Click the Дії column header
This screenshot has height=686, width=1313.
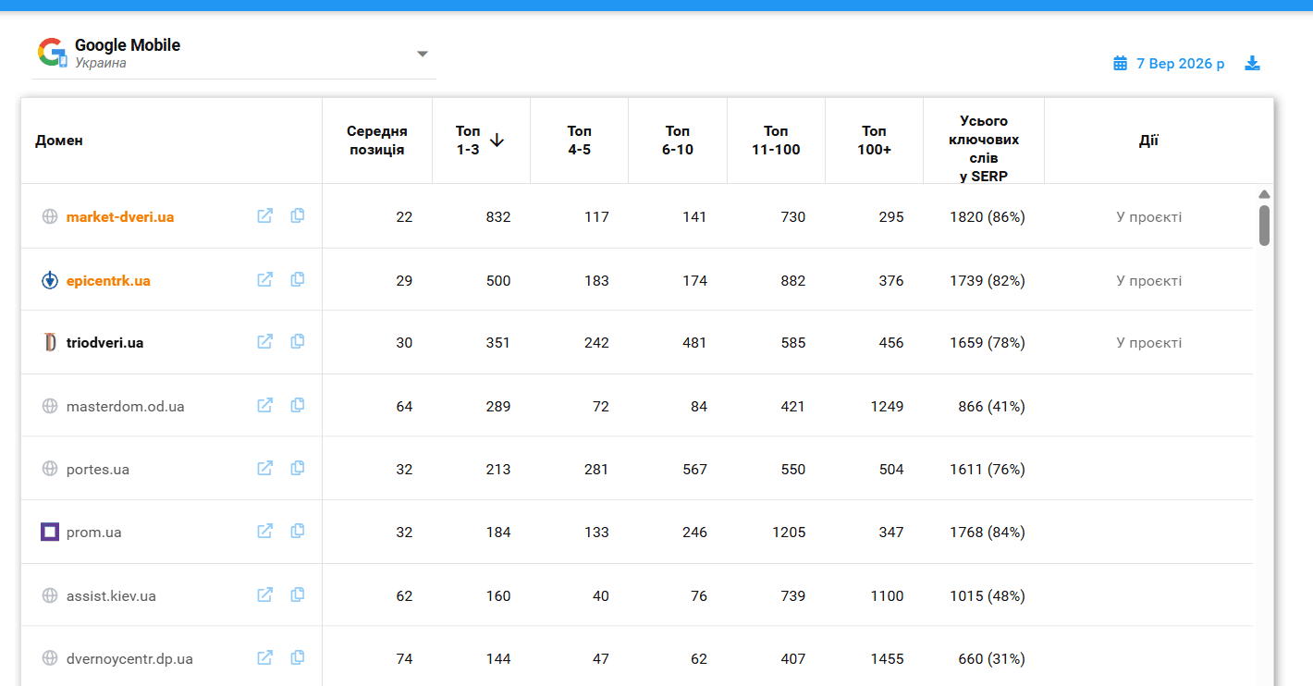coord(1148,141)
